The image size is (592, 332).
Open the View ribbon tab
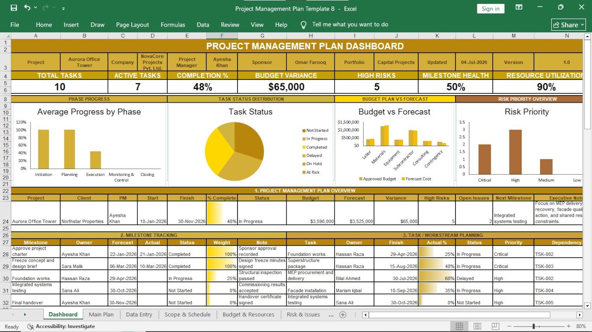[257, 25]
